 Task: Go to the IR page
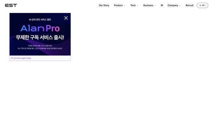[162, 6]
